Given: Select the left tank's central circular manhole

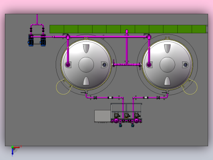Looking at the screenshot, I should [x=86, y=65].
